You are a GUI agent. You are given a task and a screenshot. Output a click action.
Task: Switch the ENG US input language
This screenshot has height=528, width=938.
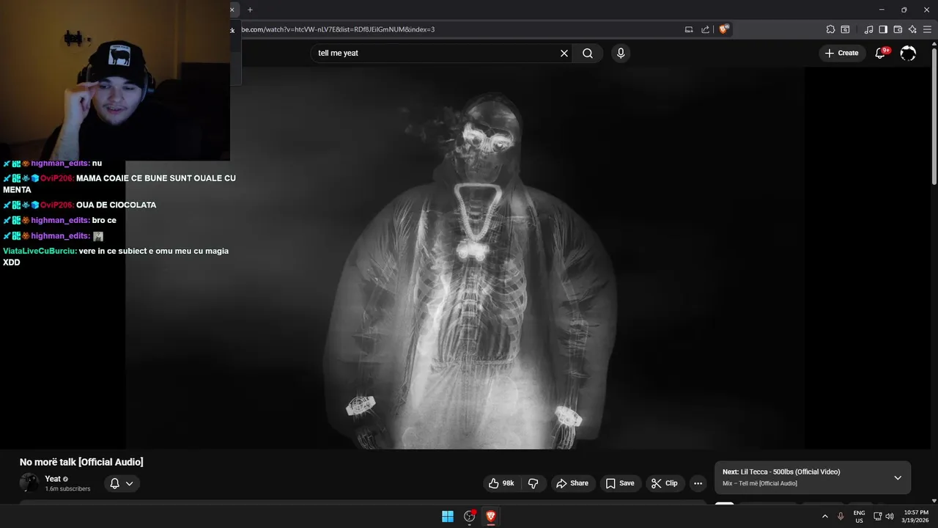coord(859,516)
